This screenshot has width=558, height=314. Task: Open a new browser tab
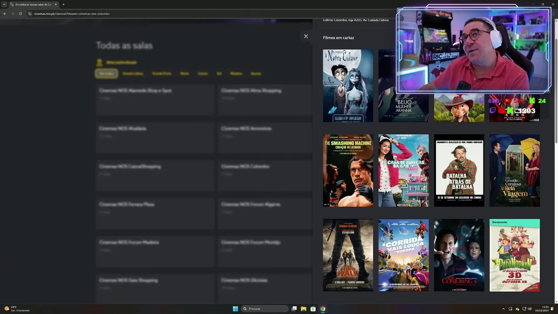pos(64,4)
